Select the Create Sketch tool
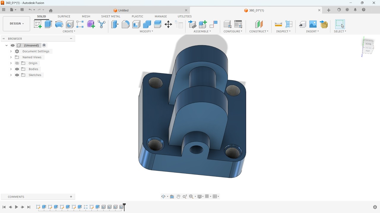This screenshot has height=213, width=380. coord(38,24)
